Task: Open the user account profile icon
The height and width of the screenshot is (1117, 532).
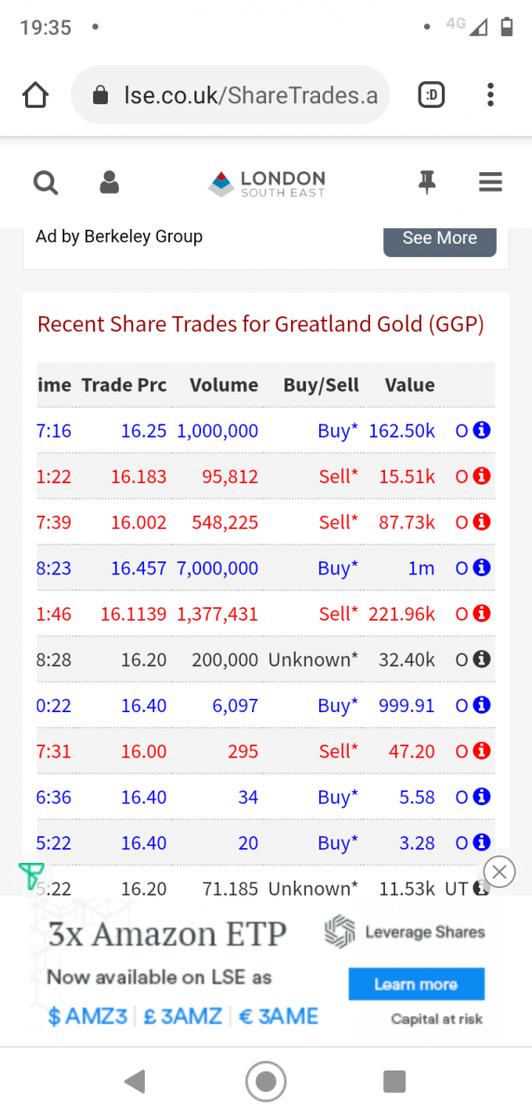Action: pos(110,182)
